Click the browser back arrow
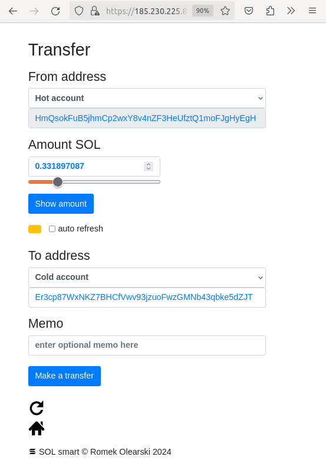The width and height of the screenshot is (326, 473). pyautogui.click(x=13, y=11)
